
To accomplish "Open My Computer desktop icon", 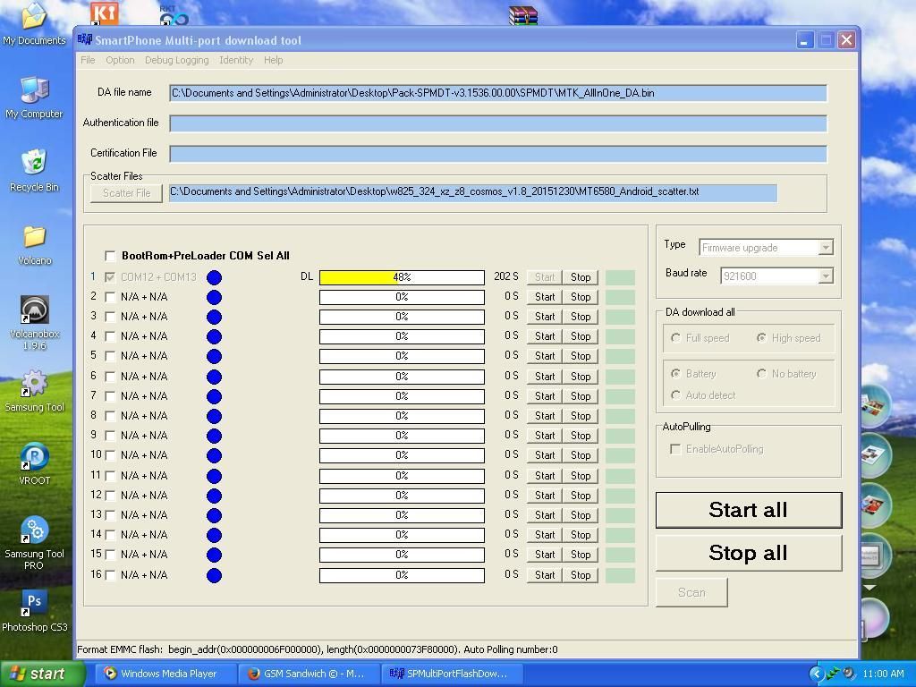I will click(x=34, y=97).
